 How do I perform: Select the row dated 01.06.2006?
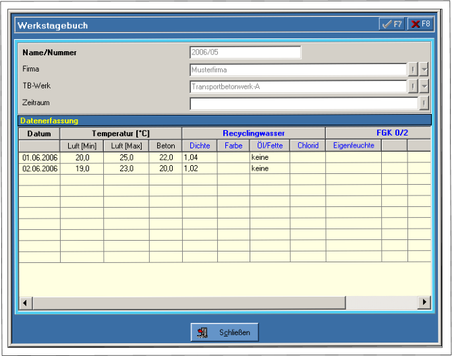[39, 157]
